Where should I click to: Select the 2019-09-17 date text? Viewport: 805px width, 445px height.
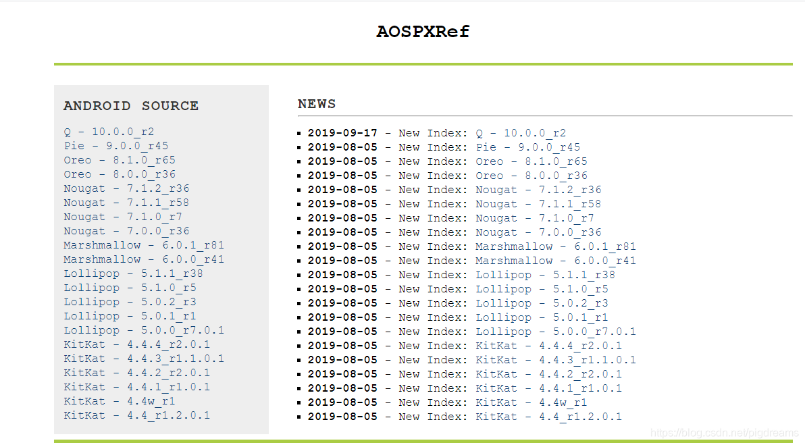click(342, 134)
